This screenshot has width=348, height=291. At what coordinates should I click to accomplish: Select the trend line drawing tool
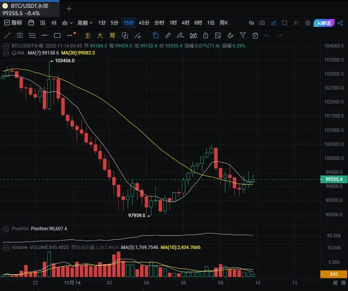7,36
